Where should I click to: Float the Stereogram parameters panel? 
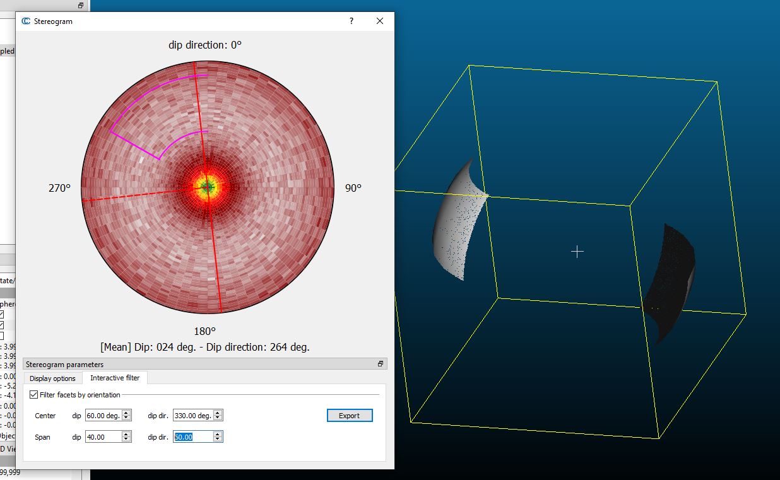coord(381,364)
